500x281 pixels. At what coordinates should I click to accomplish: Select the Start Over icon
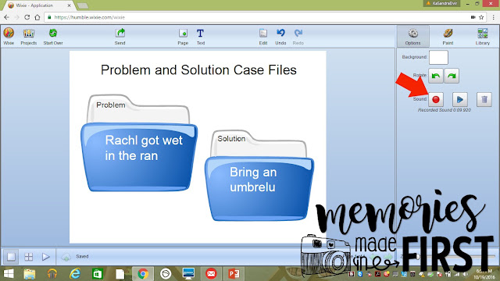[53, 37]
